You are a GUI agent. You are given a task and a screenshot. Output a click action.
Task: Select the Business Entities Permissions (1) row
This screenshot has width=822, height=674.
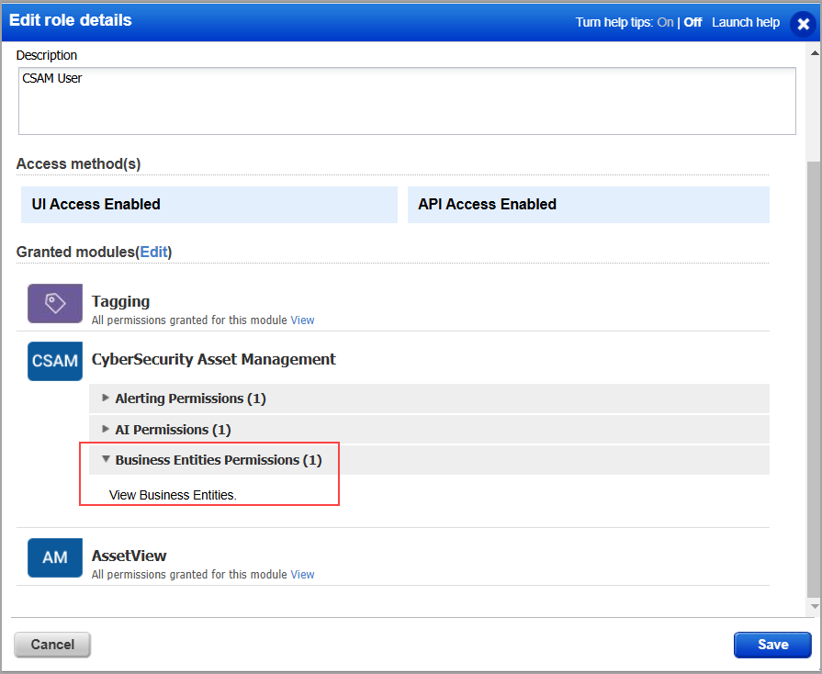pos(429,460)
